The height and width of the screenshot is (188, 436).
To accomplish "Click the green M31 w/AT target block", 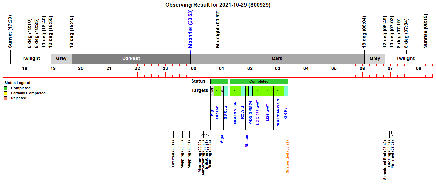I will [268, 91].
